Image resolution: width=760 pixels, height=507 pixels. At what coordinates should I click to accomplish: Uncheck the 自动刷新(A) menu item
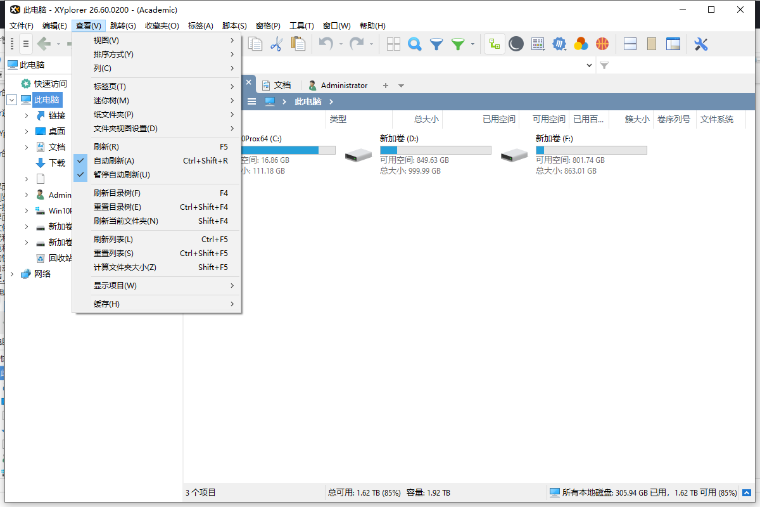click(x=157, y=161)
